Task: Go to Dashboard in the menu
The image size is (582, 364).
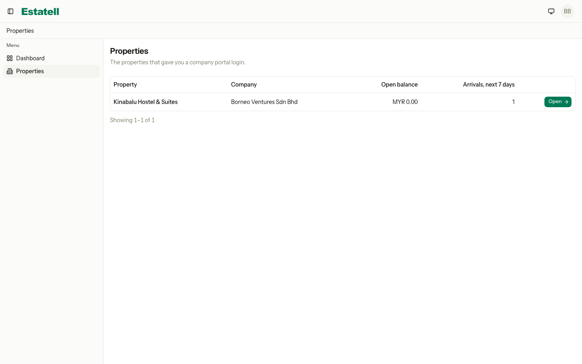Action: tap(51, 58)
